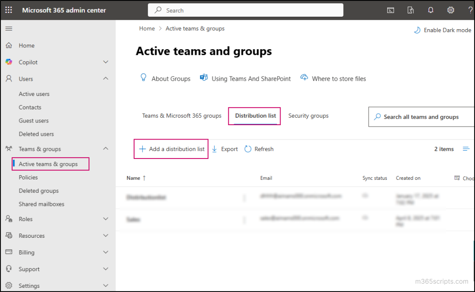The width and height of the screenshot is (475, 292).
Task: Switch to the Teams & Microsoft 365 groups tab
Action: pos(181,115)
